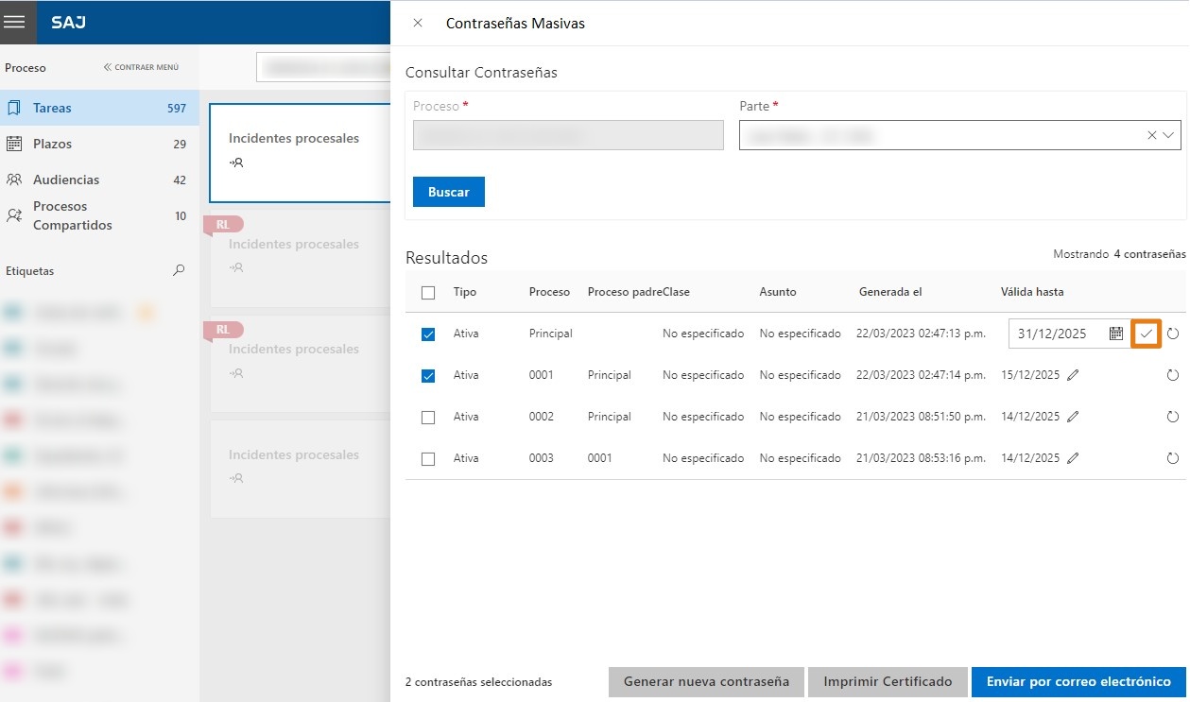
Task: Click the Proceso column header
Action: coord(549,292)
